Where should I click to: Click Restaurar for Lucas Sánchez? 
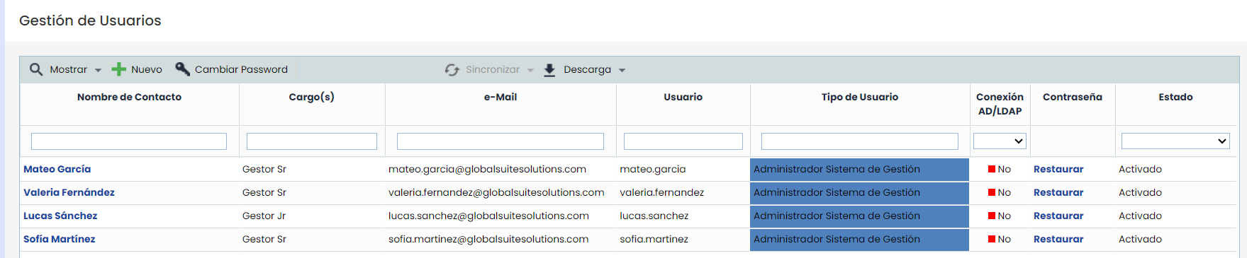coord(1058,216)
